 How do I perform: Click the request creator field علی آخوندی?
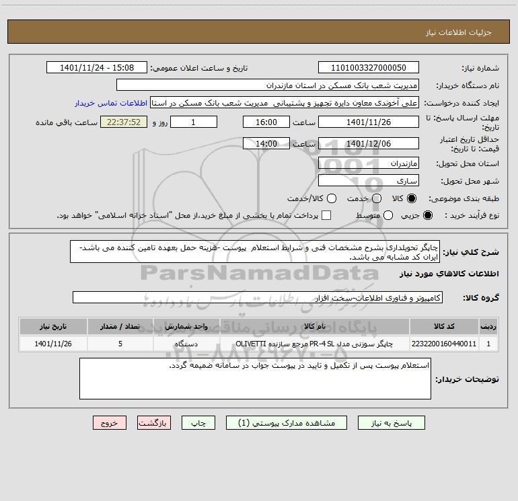pyautogui.click(x=285, y=103)
